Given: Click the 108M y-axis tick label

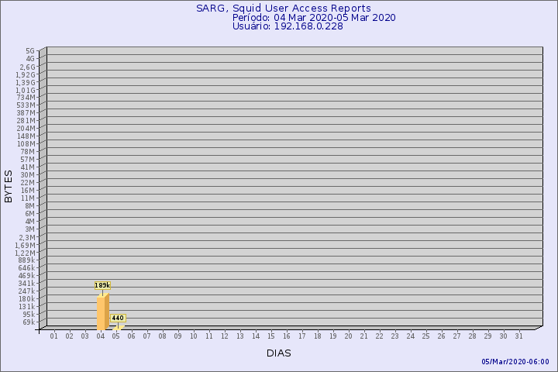Looking at the screenshot, I should [26, 144].
